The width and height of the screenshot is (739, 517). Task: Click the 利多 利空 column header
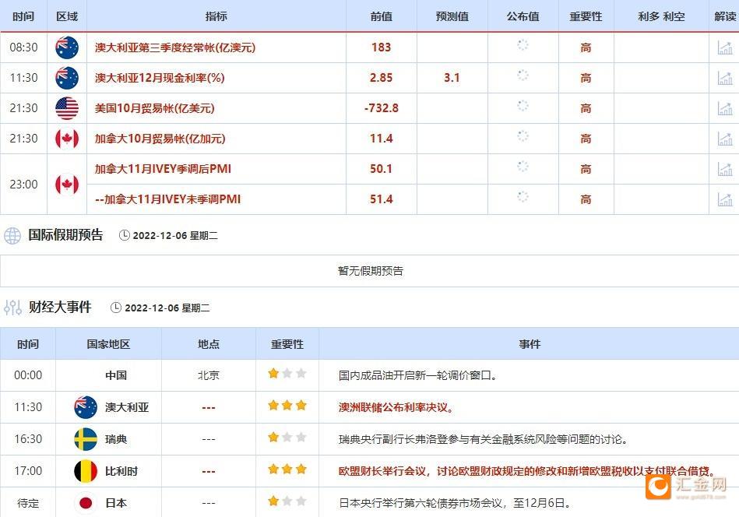(x=661, y=16)
